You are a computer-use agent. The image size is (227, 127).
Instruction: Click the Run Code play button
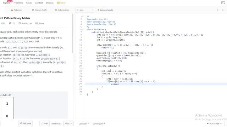click(x=214, y=123)
